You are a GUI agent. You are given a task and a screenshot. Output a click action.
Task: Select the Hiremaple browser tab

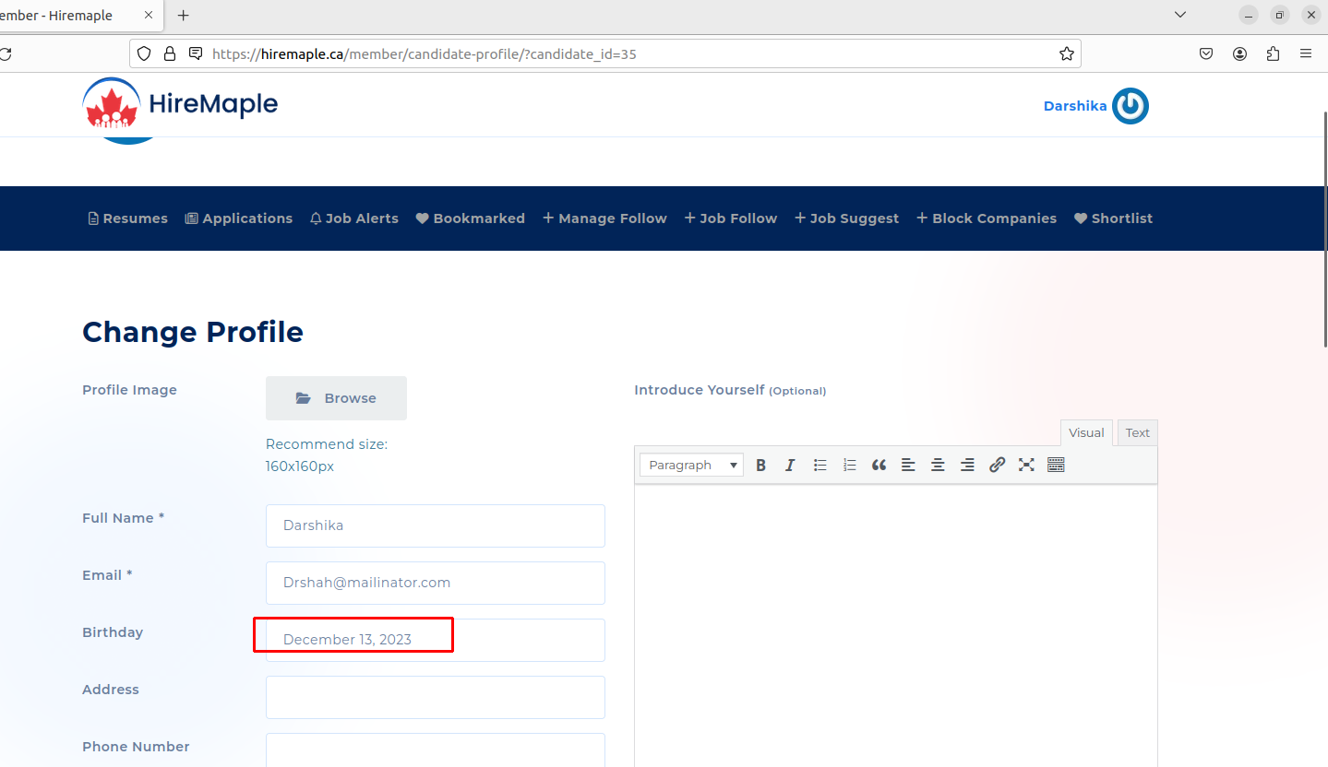point(81,16)
